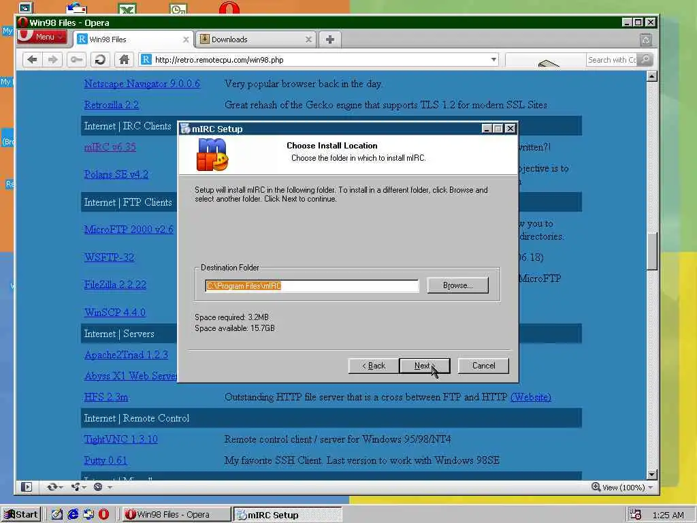697x523 pixels.
Task: Switch to the Win98 Files tab
Action: 132,39
